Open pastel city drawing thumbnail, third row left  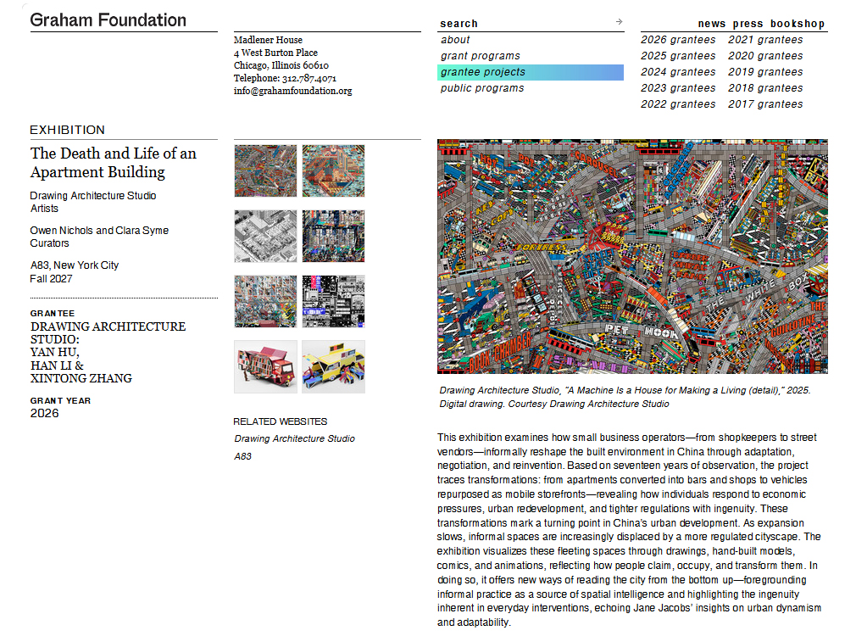(265, 301)
